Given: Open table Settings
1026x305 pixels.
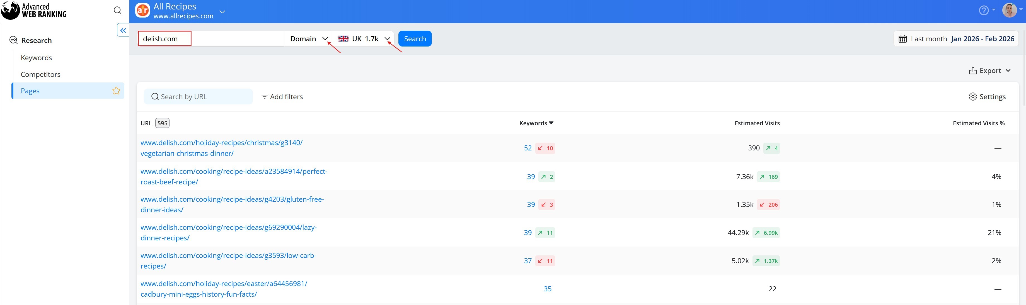Looking at the screenshot, I should pyautogui.click(x=987, y=97).
